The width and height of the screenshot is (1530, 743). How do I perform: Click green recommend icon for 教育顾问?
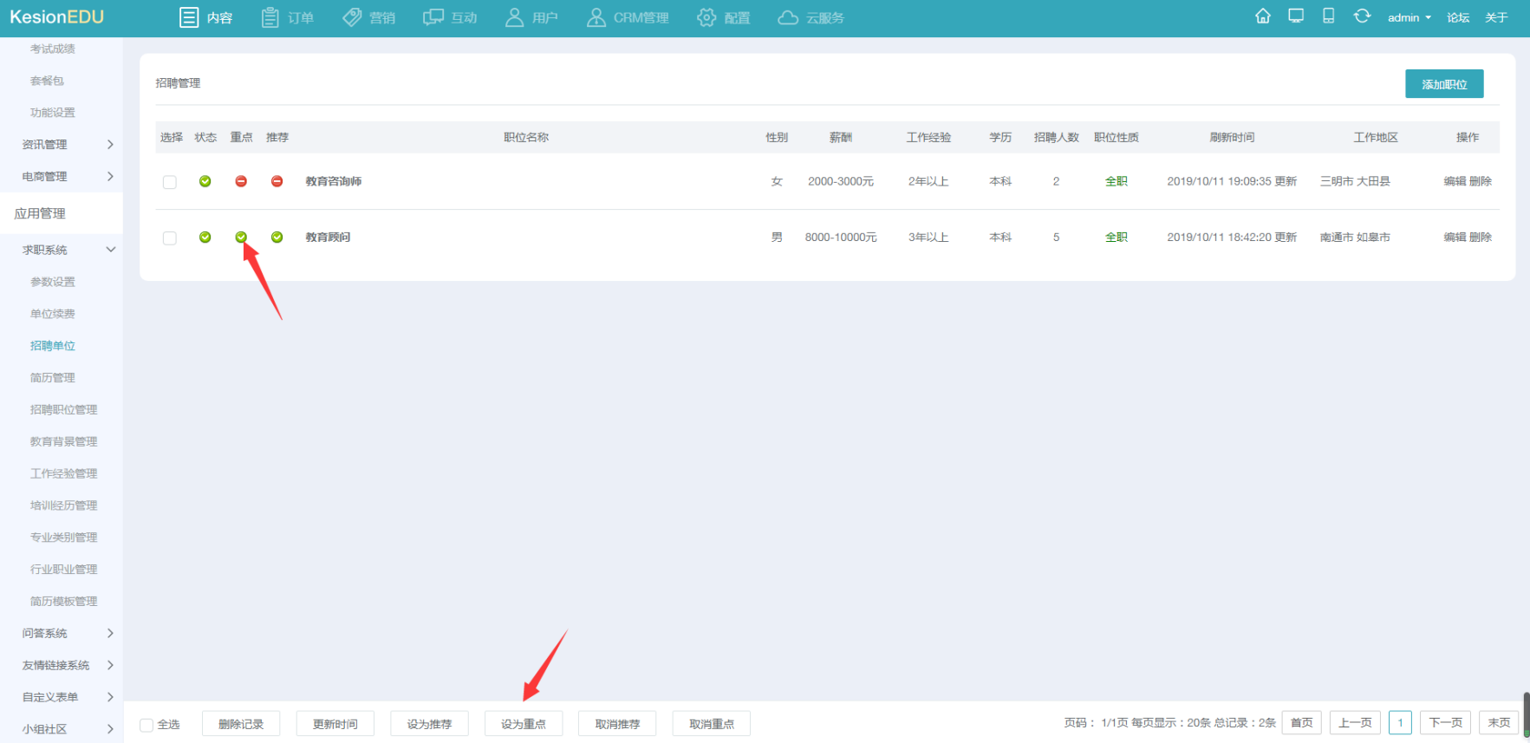[277, 237]
